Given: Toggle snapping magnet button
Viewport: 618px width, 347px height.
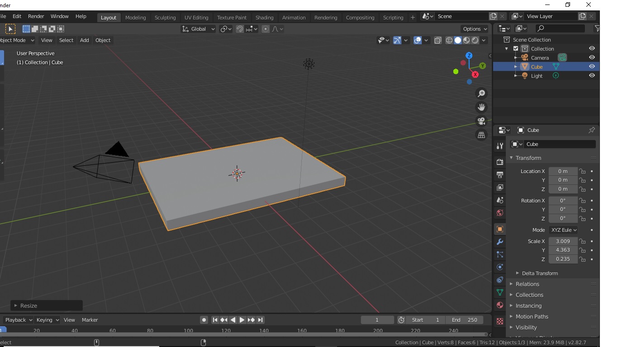Looking at the screenshot, I should [240, 29].
